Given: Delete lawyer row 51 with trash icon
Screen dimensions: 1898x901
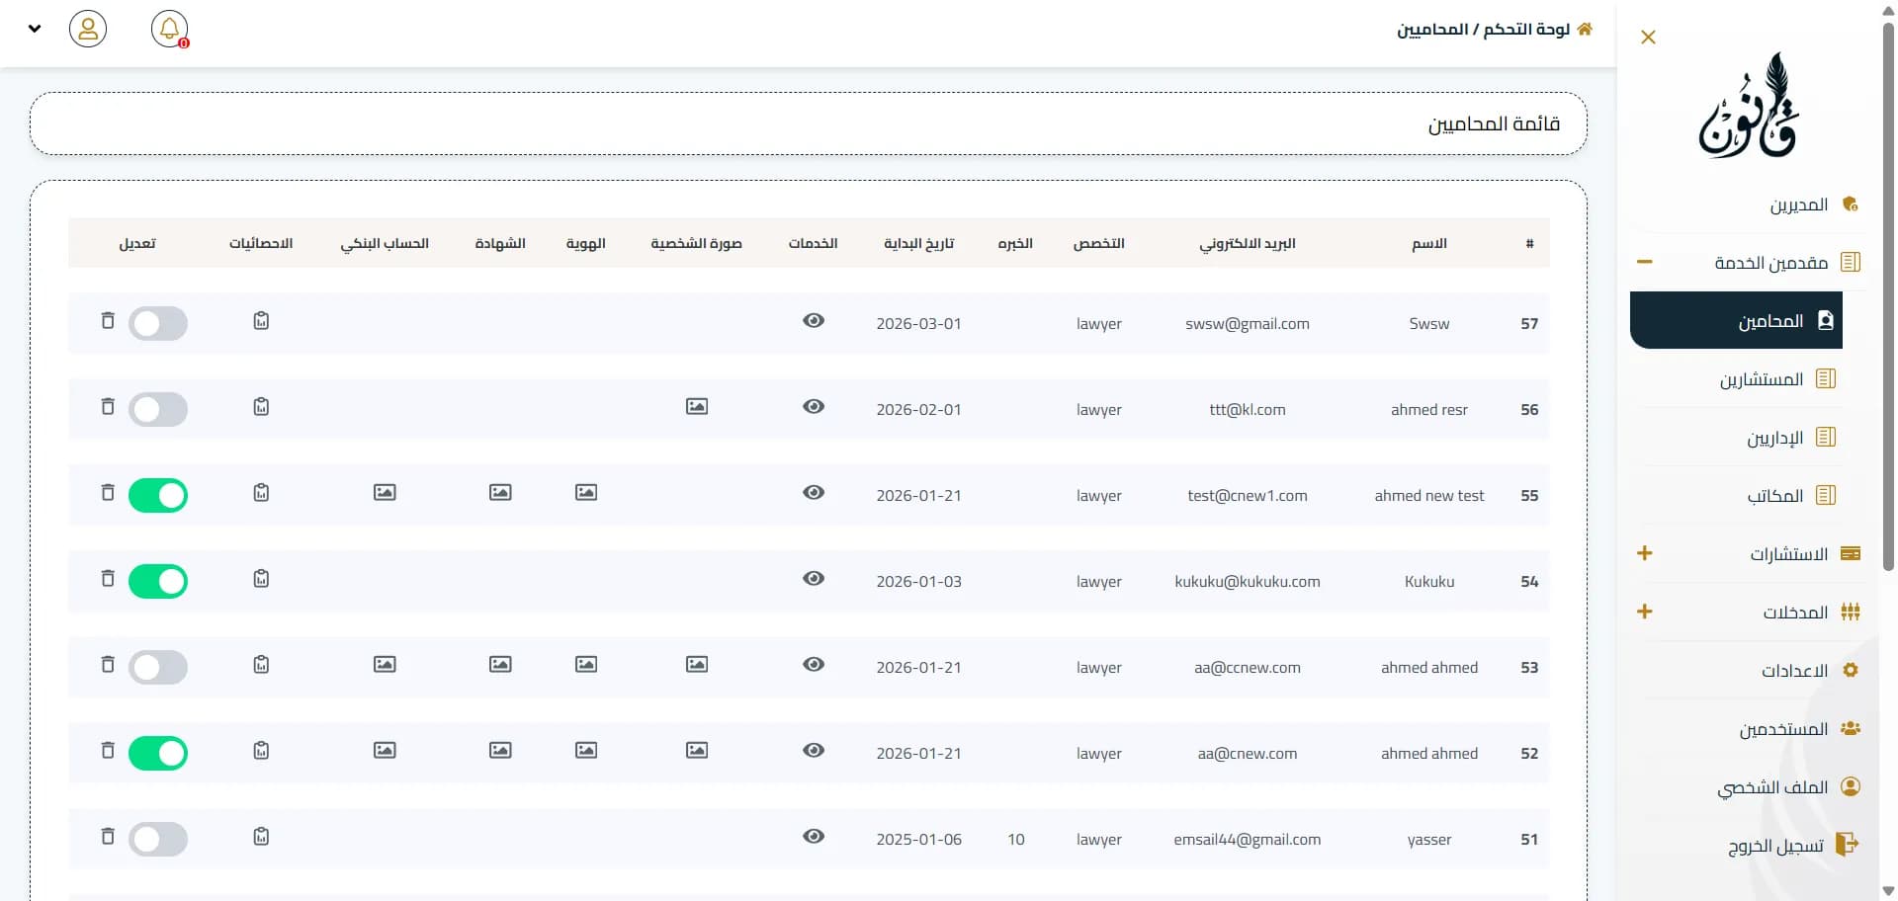Looking at the screenshot, I should [108, 837].
